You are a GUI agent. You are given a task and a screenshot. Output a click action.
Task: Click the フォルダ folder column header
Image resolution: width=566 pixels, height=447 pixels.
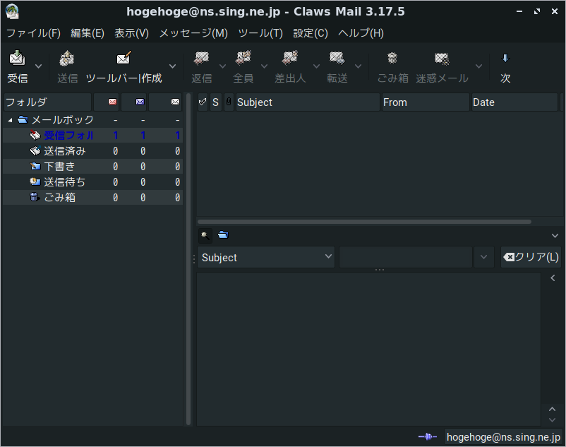tap(47, 102)
